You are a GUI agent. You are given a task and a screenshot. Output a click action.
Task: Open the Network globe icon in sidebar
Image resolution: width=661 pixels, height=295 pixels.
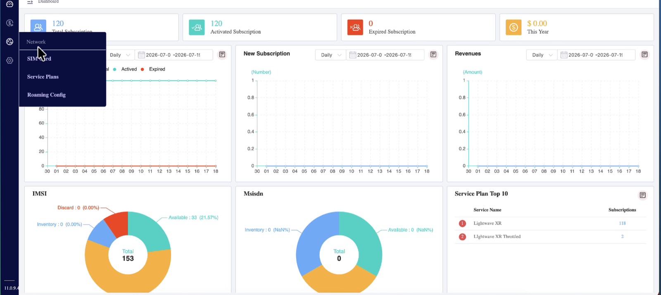click(10, 42)
